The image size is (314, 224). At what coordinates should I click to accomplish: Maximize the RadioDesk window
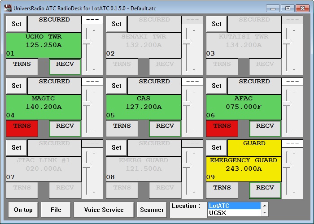(288, 9)
